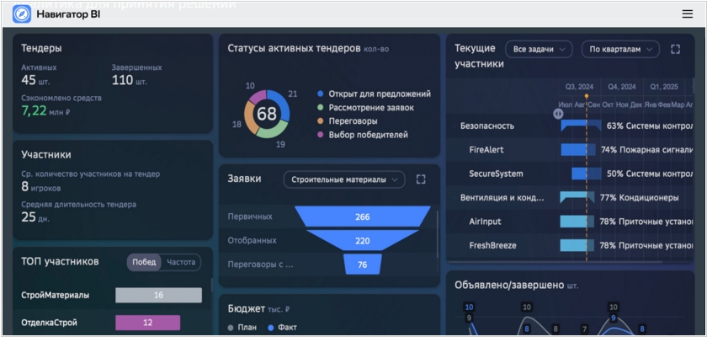Open the Строительные материалы dropdown
Screen dimensions: 707x337
click(343, 179)
